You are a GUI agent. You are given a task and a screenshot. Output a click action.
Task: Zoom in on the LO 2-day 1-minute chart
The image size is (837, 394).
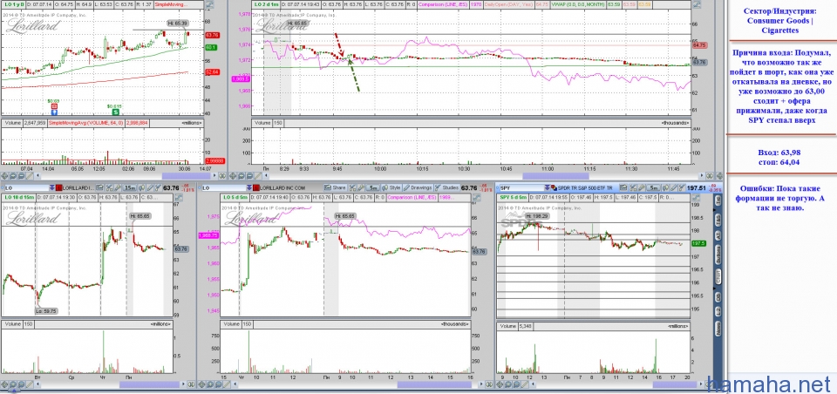tap(241, 176)
